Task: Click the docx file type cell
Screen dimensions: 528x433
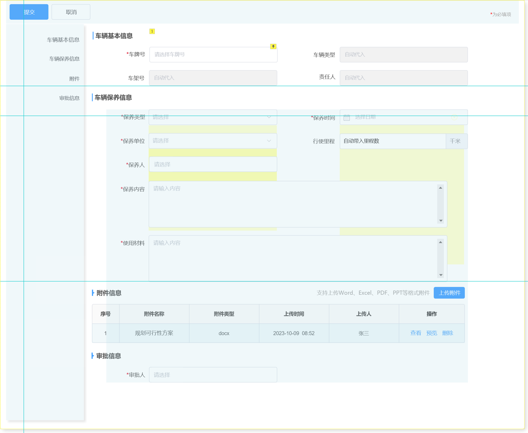Action: [x=224, y=333]
